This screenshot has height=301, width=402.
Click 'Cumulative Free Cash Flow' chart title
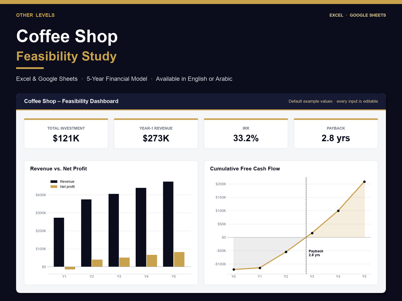245,169
